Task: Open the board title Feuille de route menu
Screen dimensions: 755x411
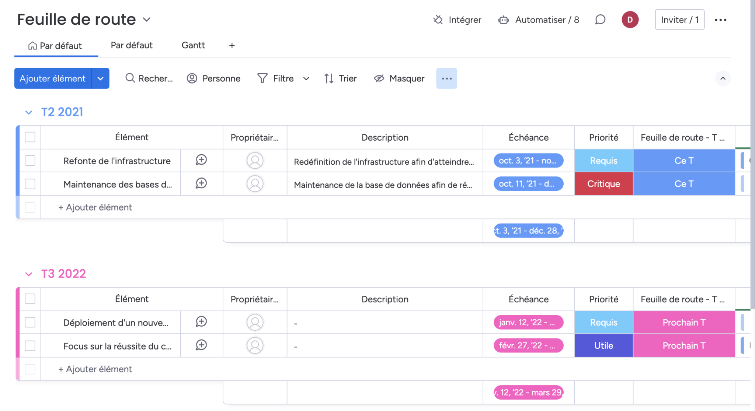Action: pos(146,20)
